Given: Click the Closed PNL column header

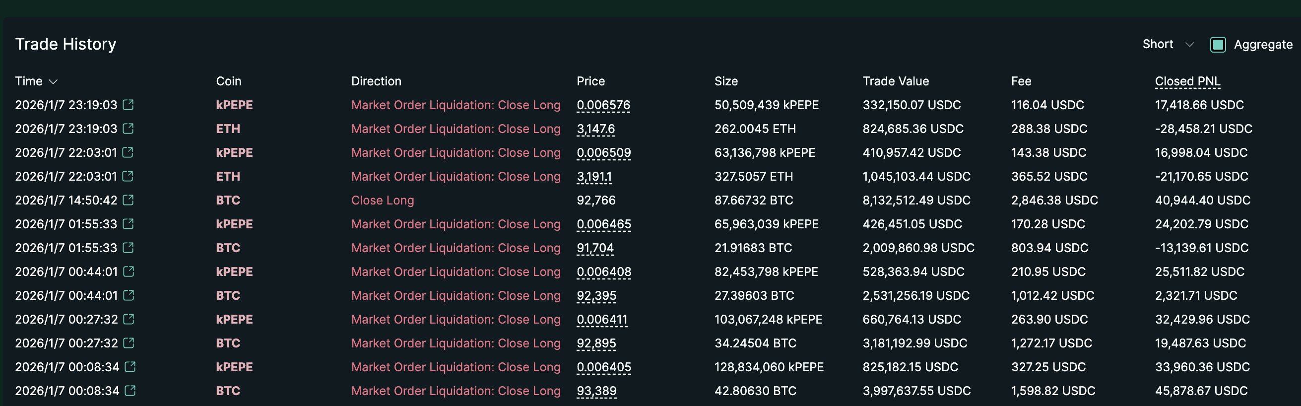Looking at the screenshot, I should tap(1187, 81).
